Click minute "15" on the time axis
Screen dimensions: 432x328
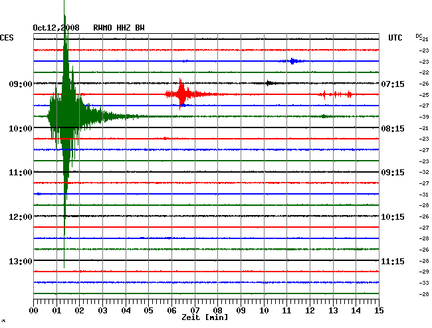(x=379, y=311)
